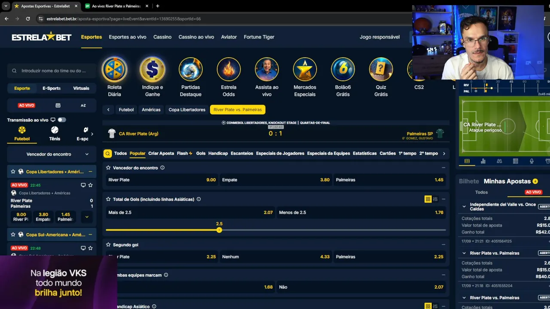Toggle the Transmissão ao vivo switch
The height and width of the screenshot is (309, 550).
(x=62, y=120)
